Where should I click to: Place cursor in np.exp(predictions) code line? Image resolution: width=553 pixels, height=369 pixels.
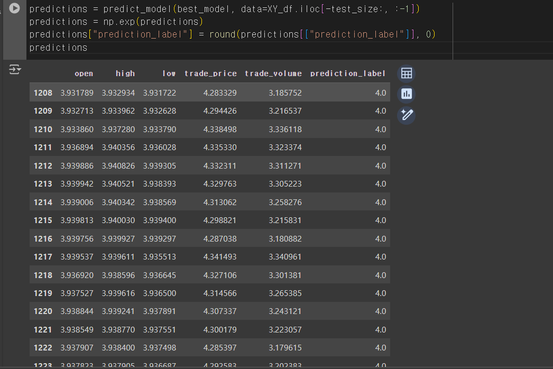click(x=116, y=22)
